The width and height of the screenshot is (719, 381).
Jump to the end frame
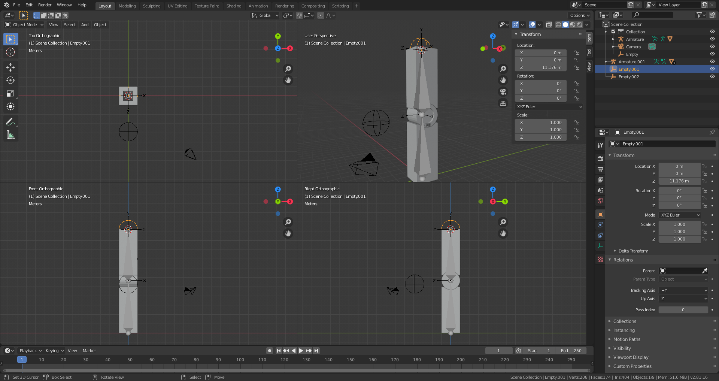click(x=316, y=351)
